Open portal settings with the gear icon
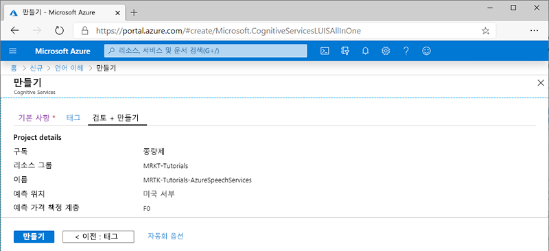 tap(386, 51)
